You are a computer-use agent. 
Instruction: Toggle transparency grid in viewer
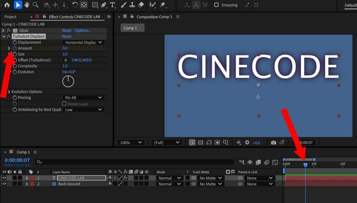point(200,142)
